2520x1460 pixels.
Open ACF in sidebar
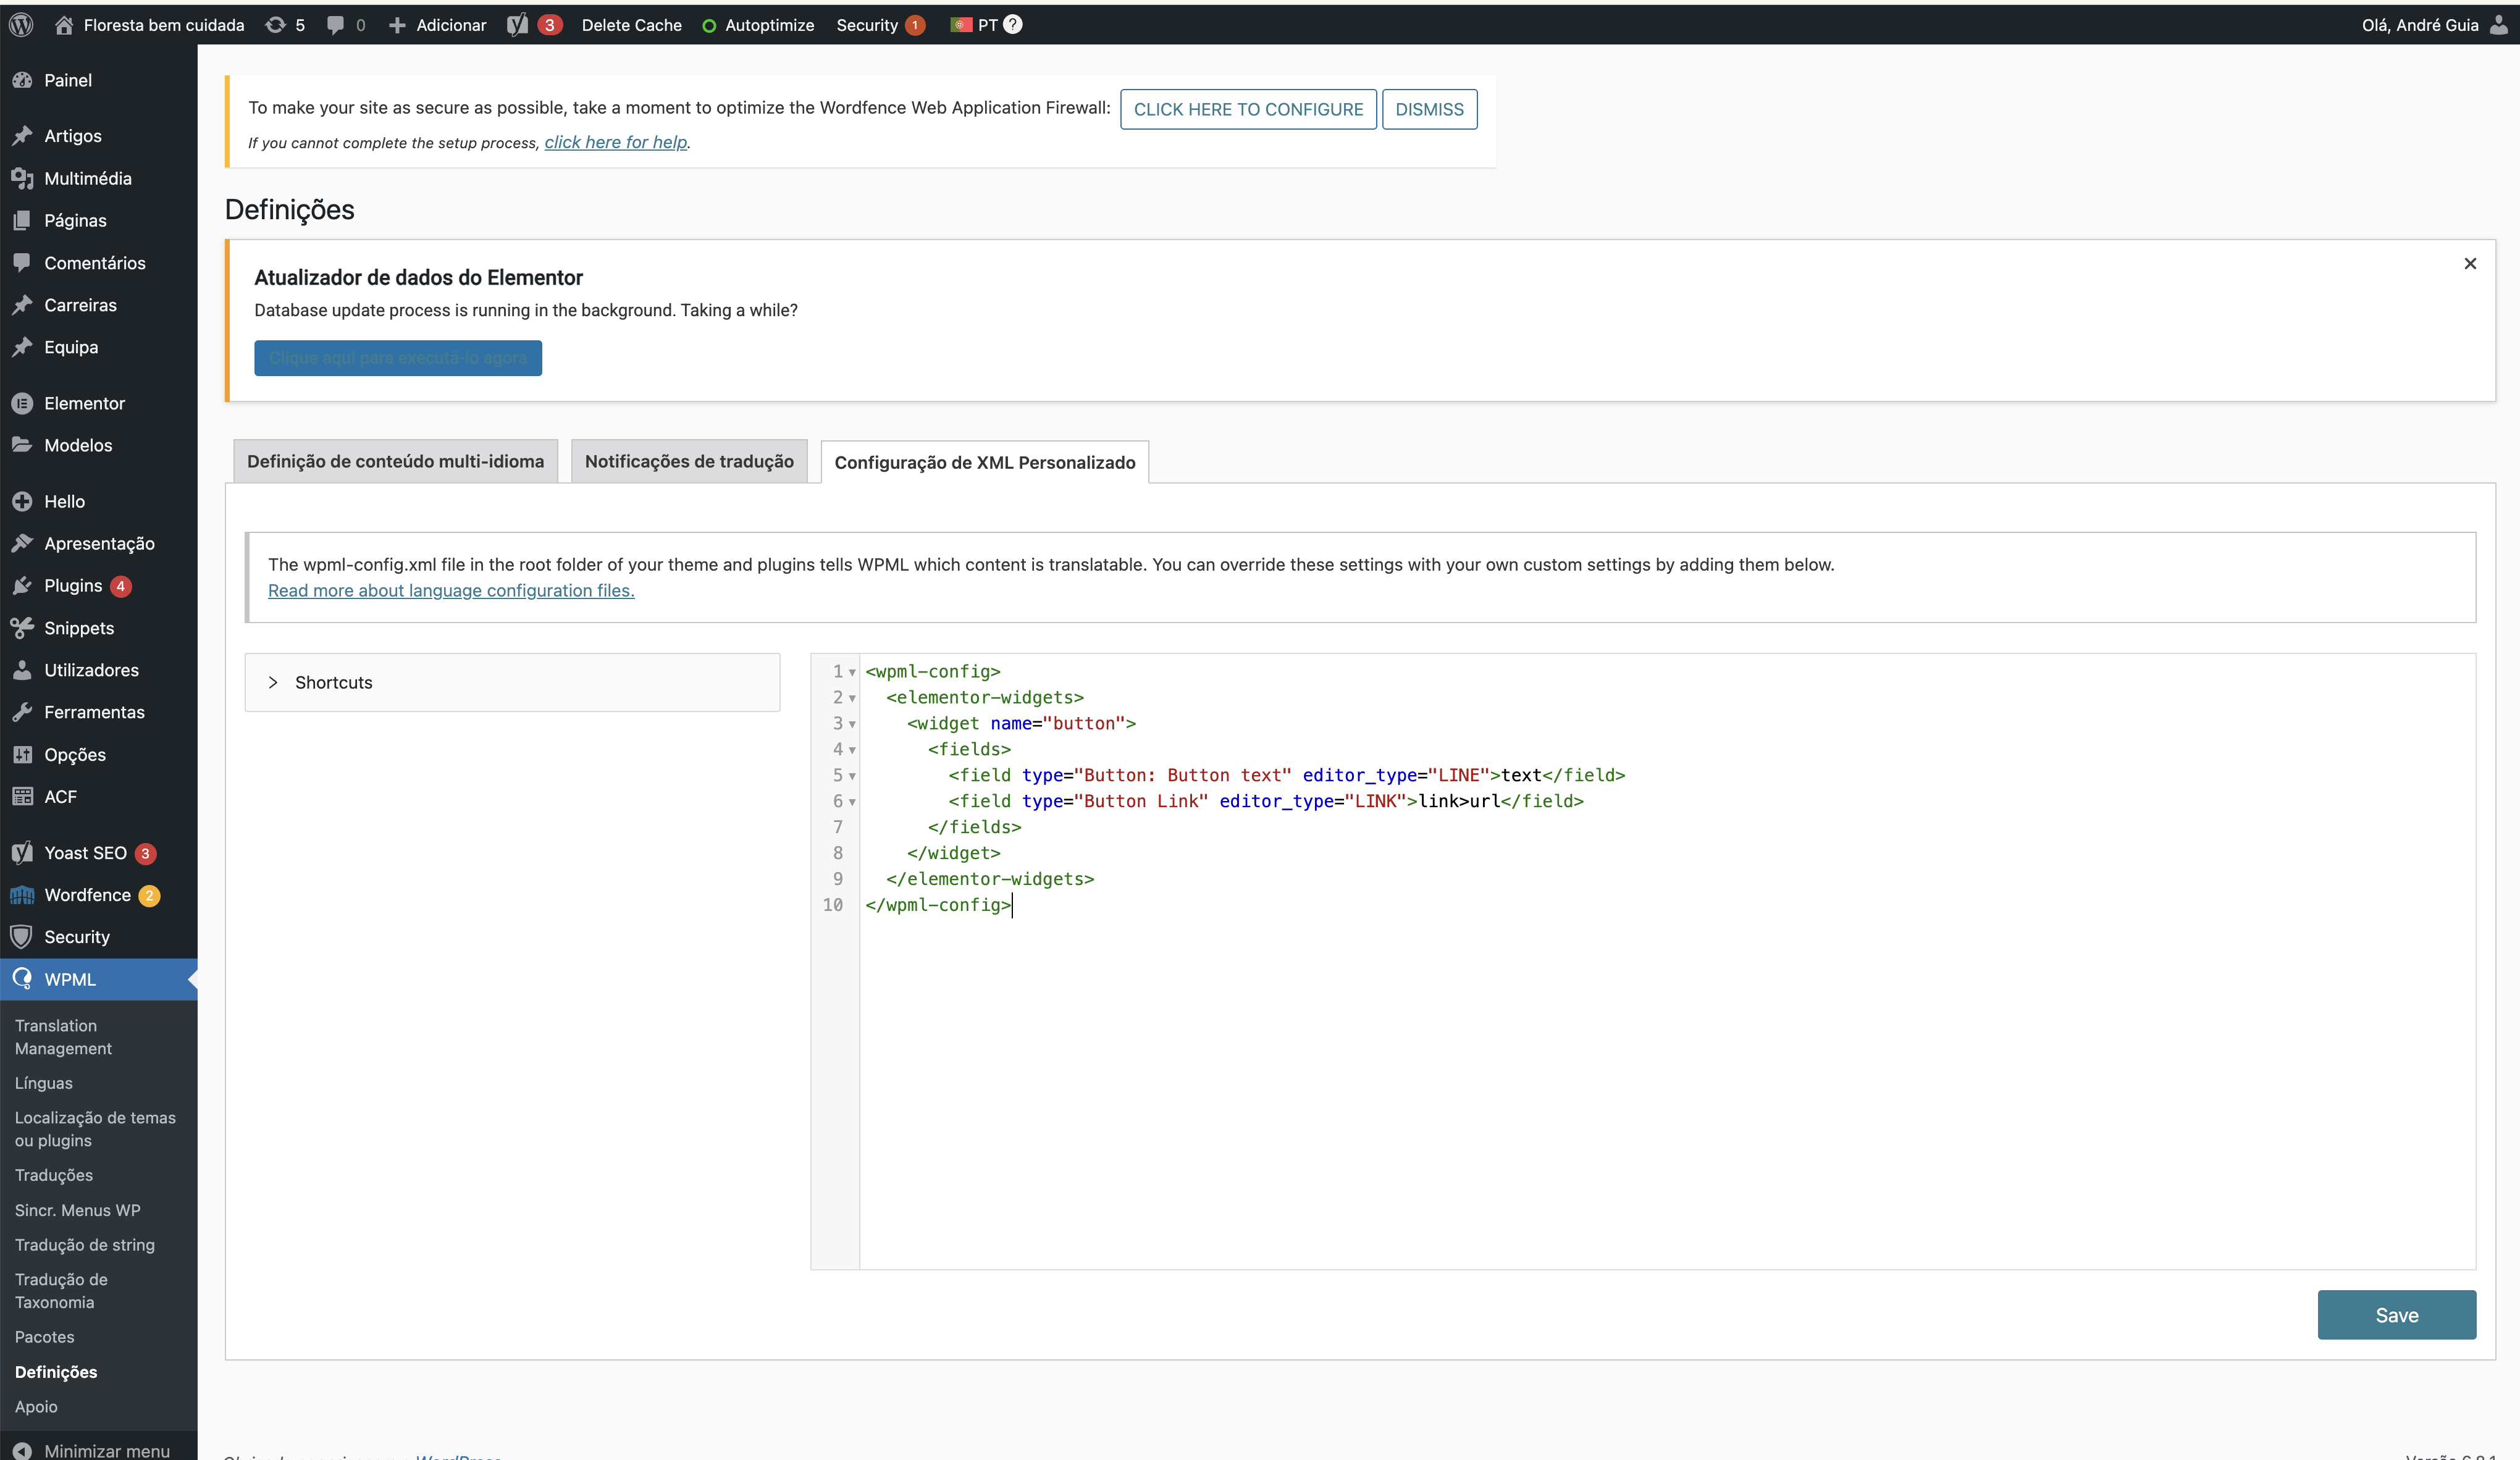pos(60,797)
